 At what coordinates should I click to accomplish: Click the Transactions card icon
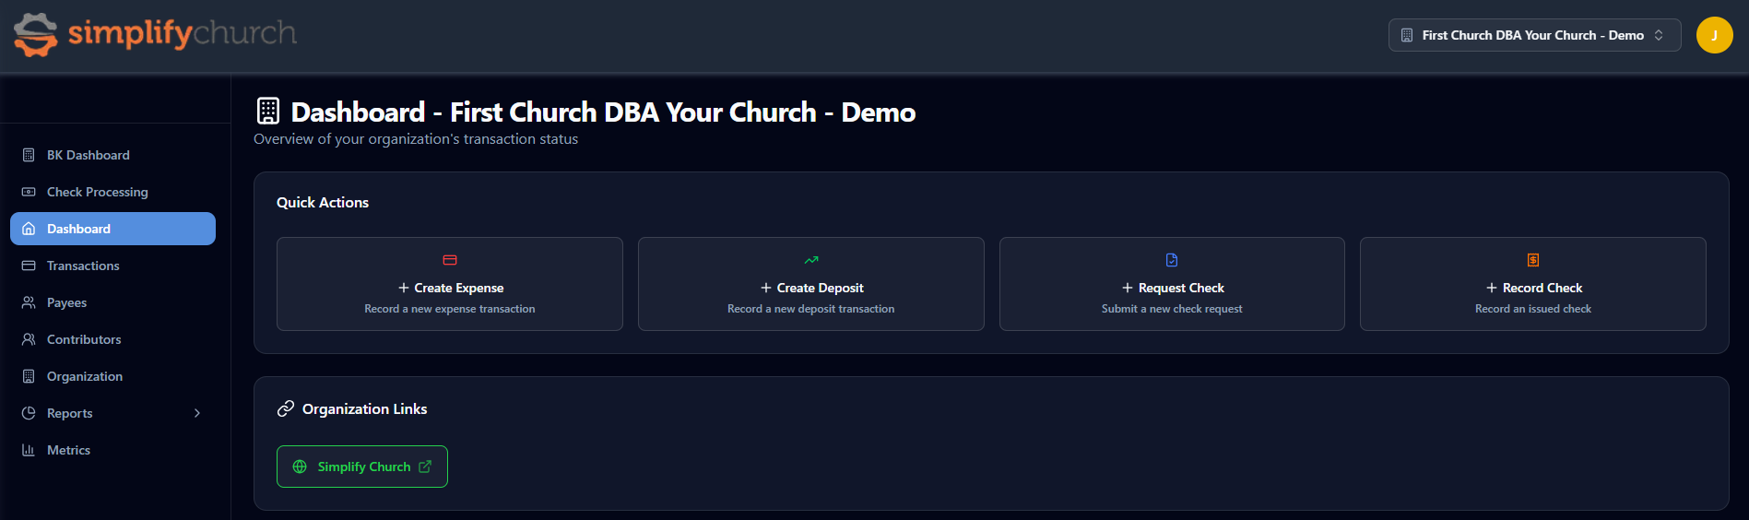point(29,266)
